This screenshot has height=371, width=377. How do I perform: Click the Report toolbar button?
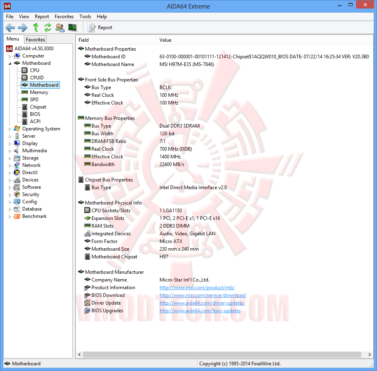[100, 28]
